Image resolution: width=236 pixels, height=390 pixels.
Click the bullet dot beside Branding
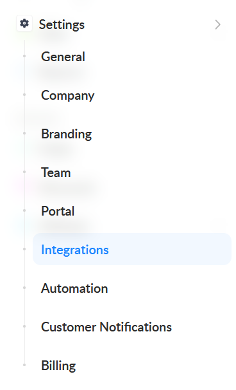tap(24, 133)
